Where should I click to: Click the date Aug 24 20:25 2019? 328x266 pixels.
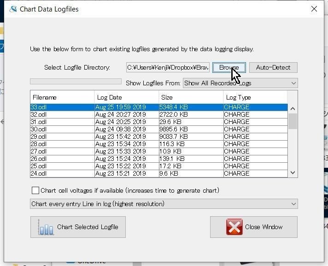121,122
